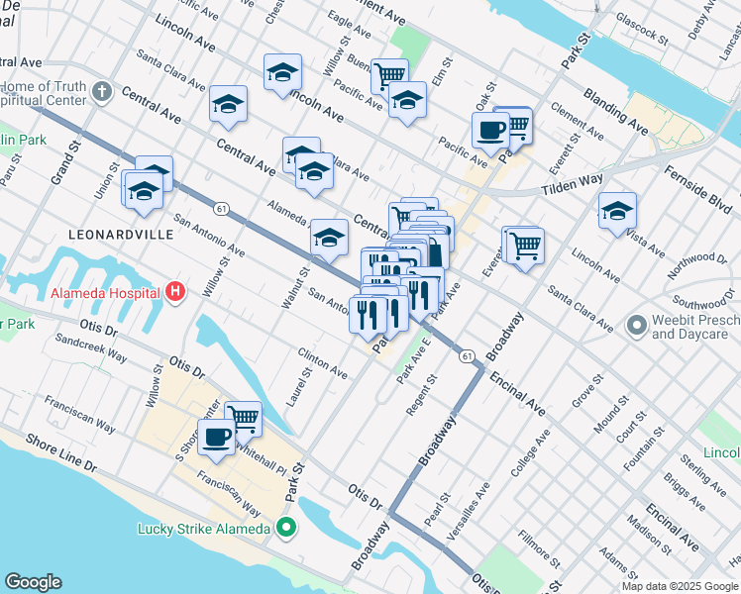
Task: Click the Google logo
Action: click(x=33, y=582)
